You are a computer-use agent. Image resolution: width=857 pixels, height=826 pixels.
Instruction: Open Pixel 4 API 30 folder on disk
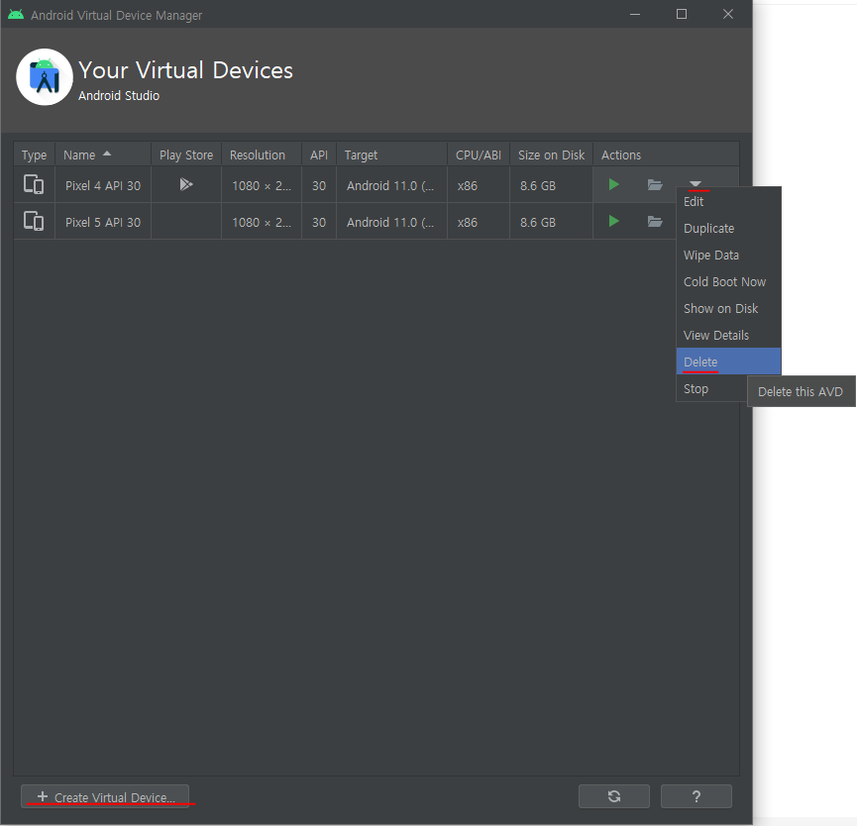tap(655, 184)
